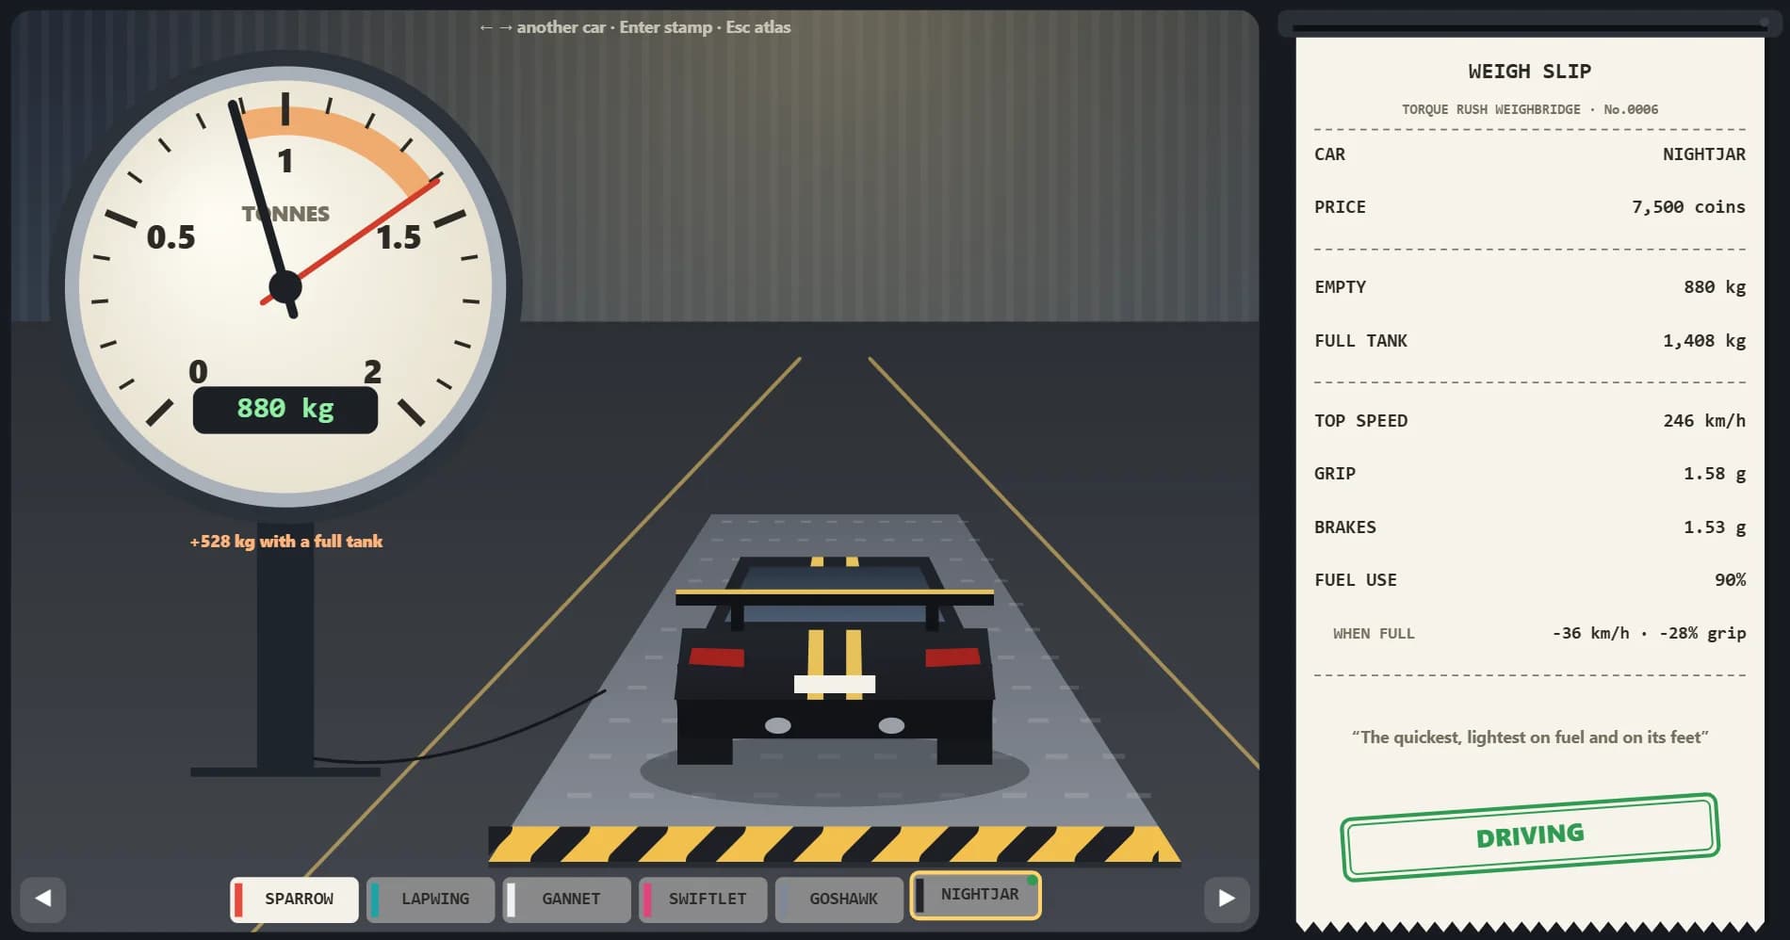Click the CAR NIGHTJAR row on slip
This screenshot has height=940, width=1790.
1530,154
